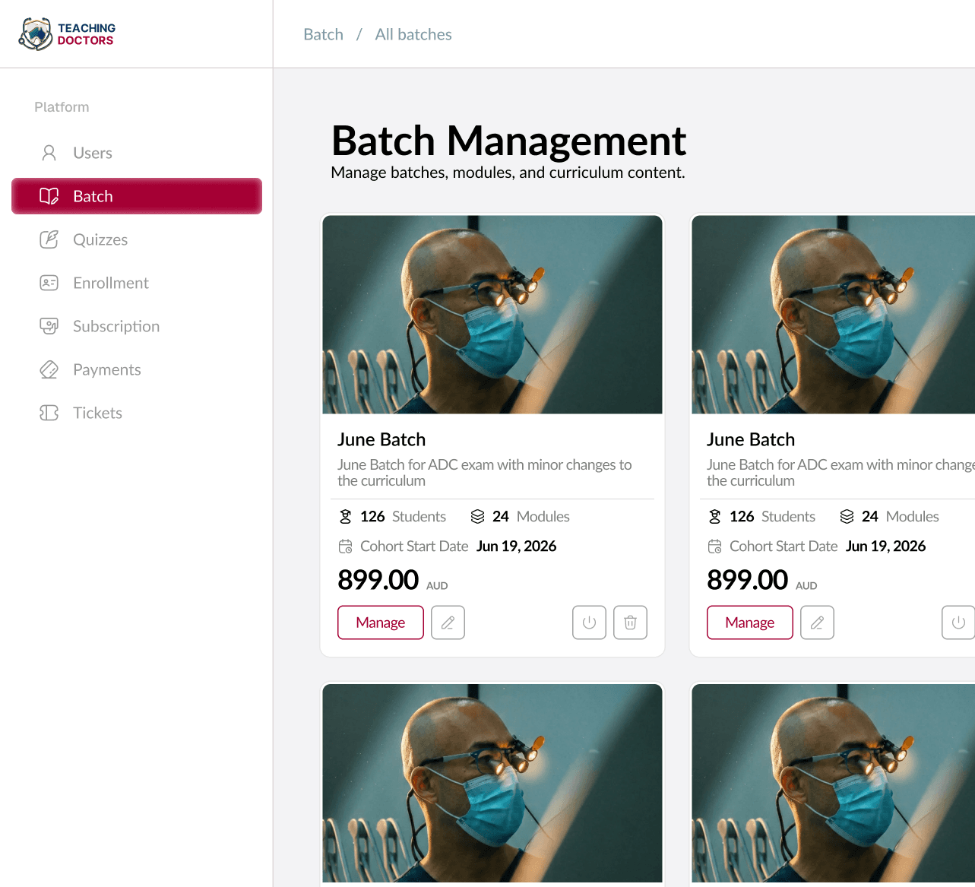
Task: Click "Jun 19, 2026" on the top-right card
Action: pyautogui.click(x=886, y=546)
